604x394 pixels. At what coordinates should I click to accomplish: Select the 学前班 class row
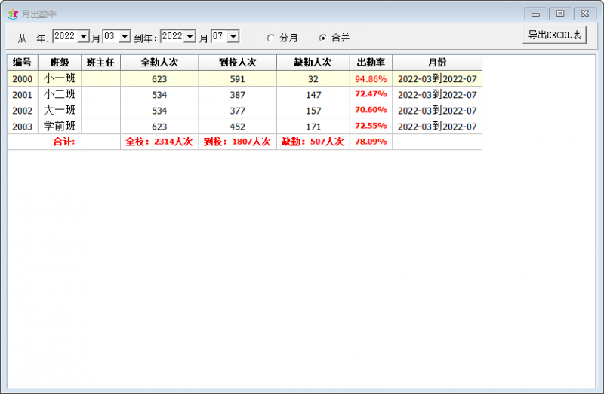point(245,126)
